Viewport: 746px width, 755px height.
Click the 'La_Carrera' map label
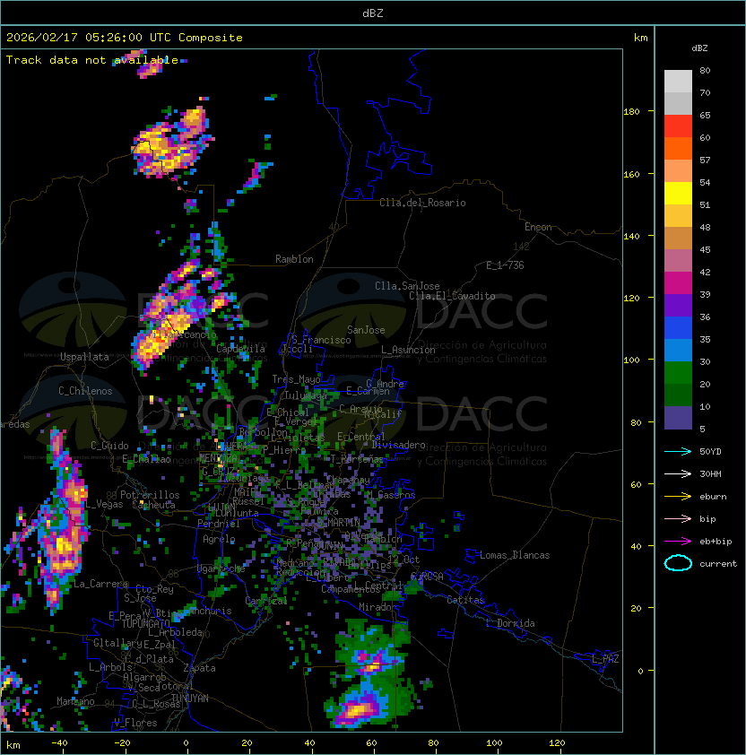101,584
